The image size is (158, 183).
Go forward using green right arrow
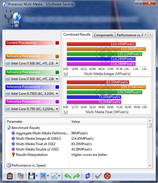coord(77,176)
